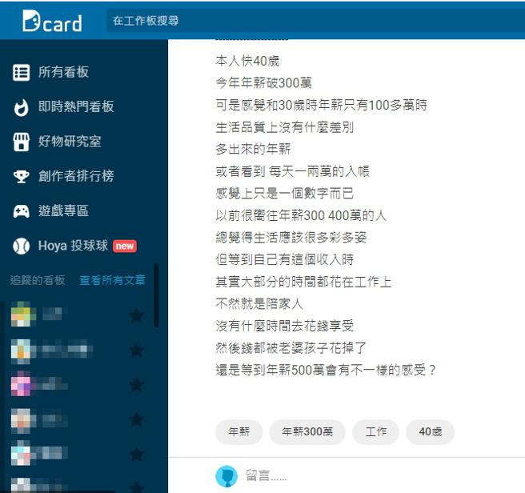Click the 年薪300萬 tag

pyautogui.click(x=307, y=432)
